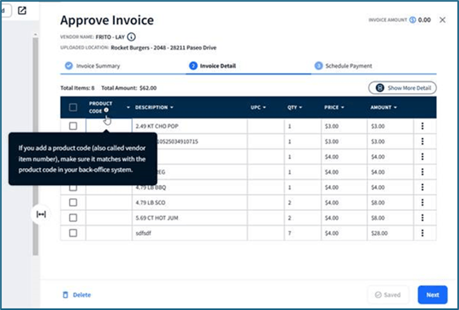
Task: Click quantity 7 in the sdfsdf row
Action: (290, 233)
